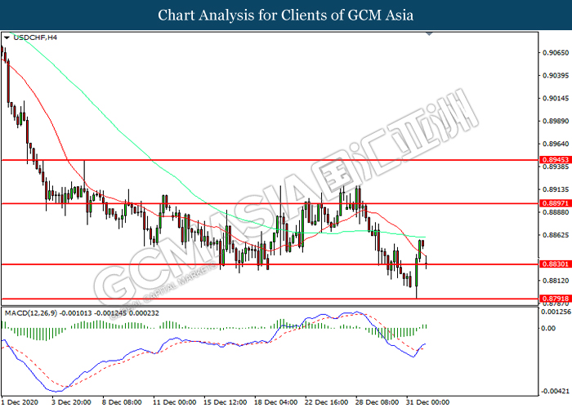Click the chart title 'Chart Analysis for Clients of GCM Asia'
This screenshot has height=408, width=572.
(285, 16)
